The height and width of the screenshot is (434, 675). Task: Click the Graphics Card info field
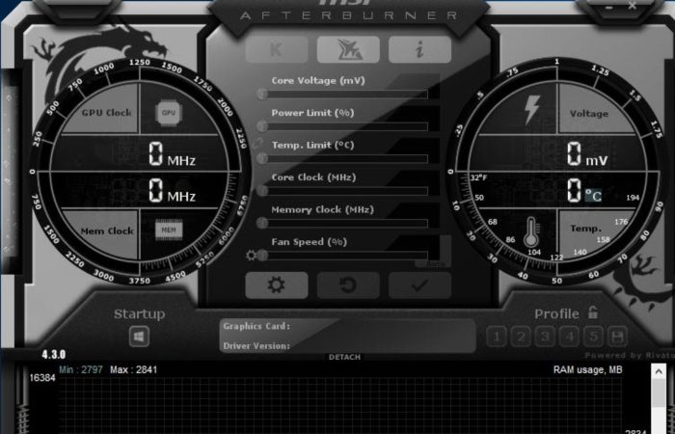pos(348,326)
